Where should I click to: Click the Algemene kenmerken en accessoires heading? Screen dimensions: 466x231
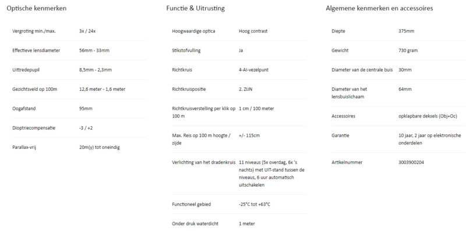(x=379, y=8)
